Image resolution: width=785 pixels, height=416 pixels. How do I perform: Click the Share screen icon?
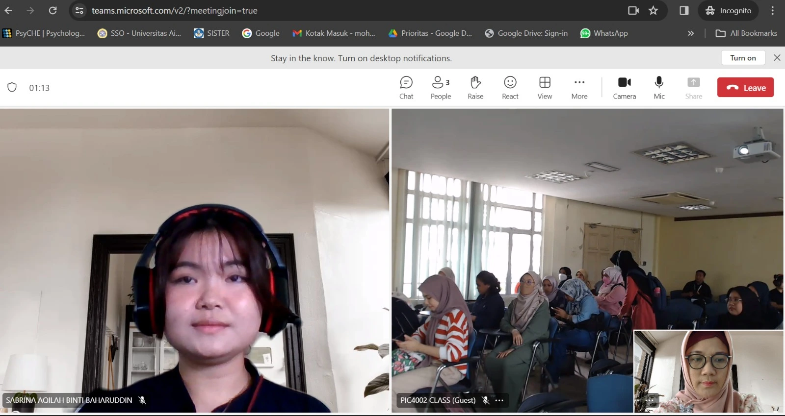[x=694, y=82]
